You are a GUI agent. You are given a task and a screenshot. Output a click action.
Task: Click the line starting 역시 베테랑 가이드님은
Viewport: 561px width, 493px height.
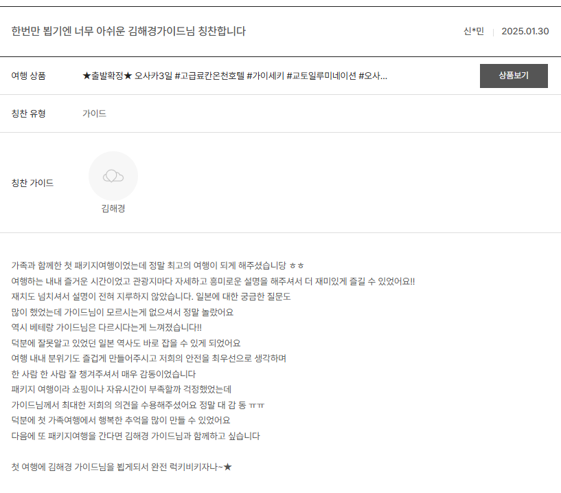point(106,327)
